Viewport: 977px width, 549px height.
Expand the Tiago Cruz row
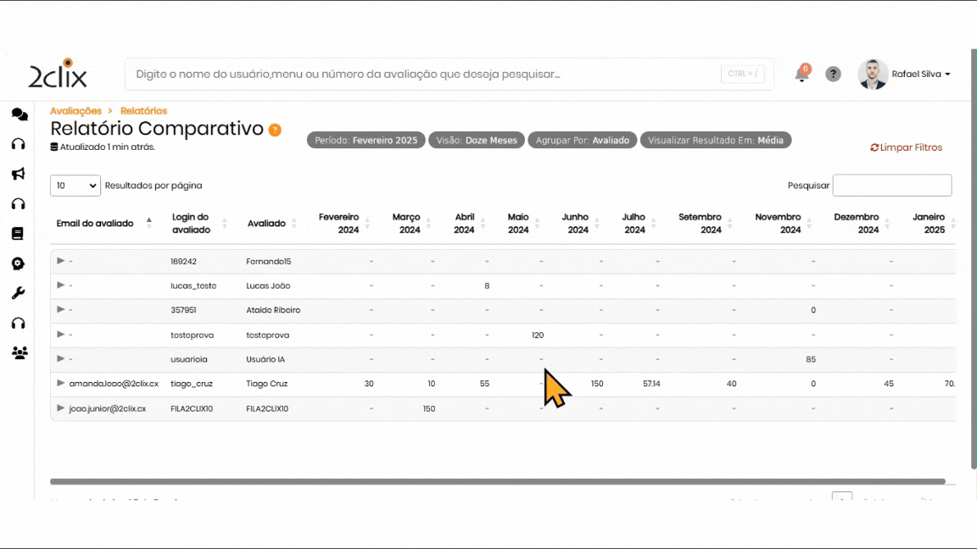click(60, 384)
